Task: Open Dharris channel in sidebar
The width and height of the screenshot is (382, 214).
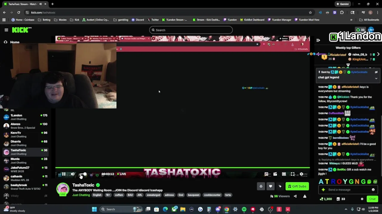Action: [26, 143]
